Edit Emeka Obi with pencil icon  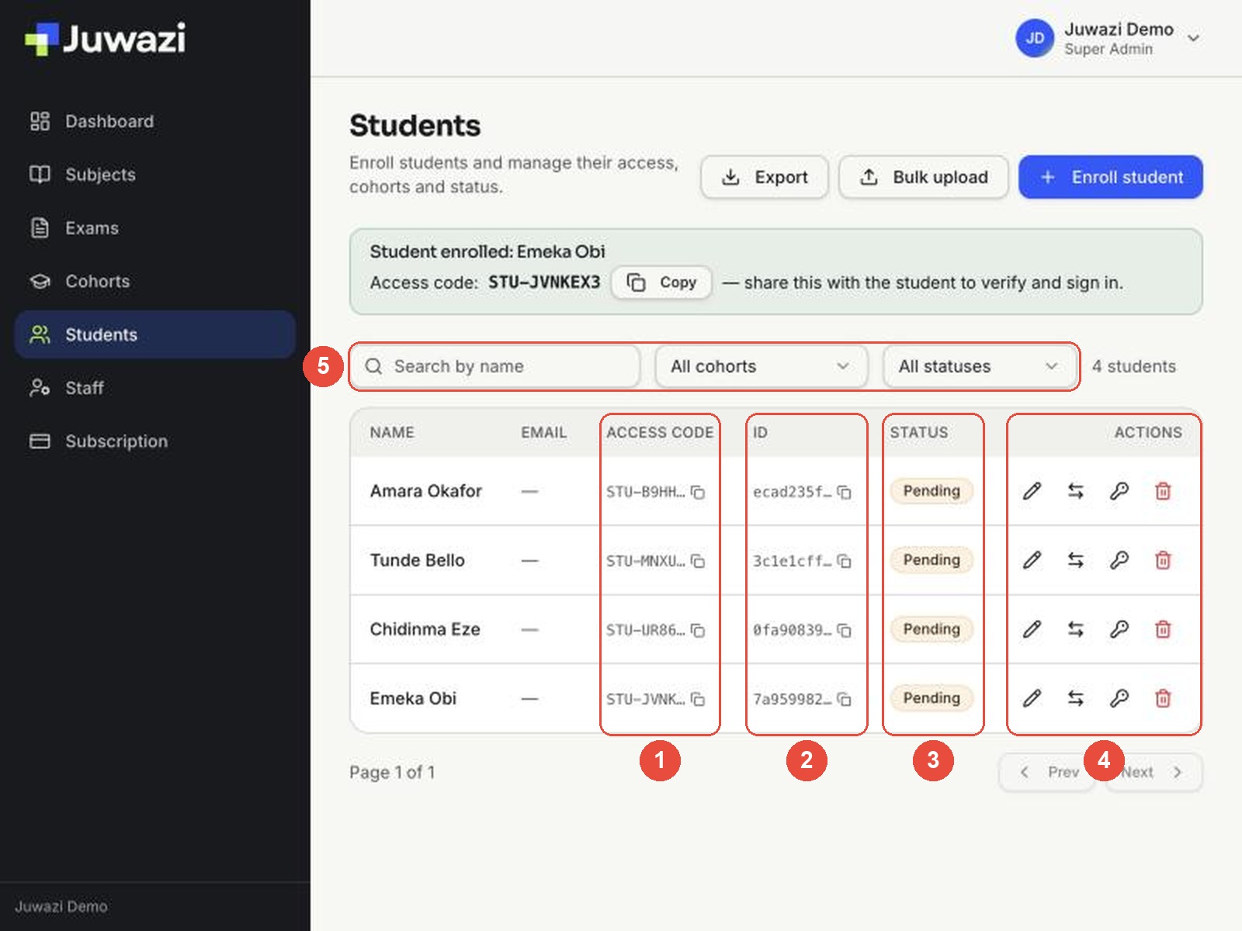[1032, 698]
